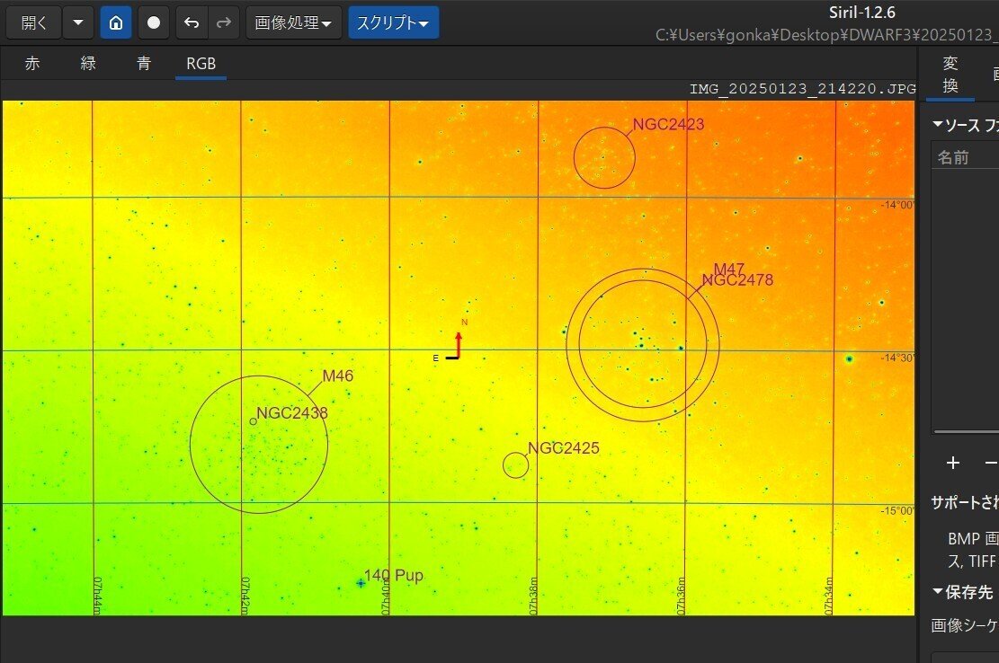This screenshot has width=999, height=663.
Task: Collapse the 保存先 section expander
Action: click(937, 591)
